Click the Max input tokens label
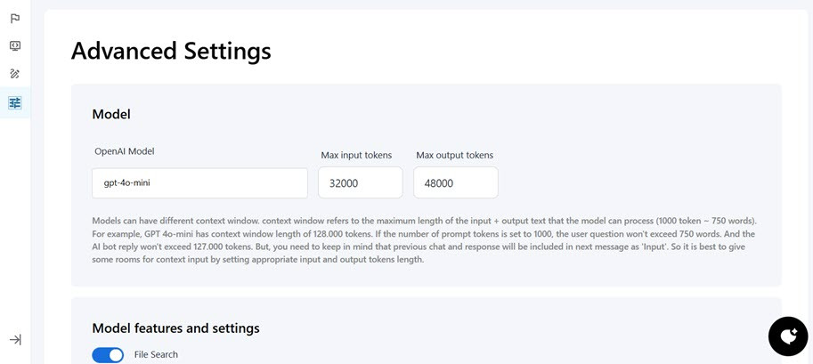813x364 pixels. click(x=356, y=155)
